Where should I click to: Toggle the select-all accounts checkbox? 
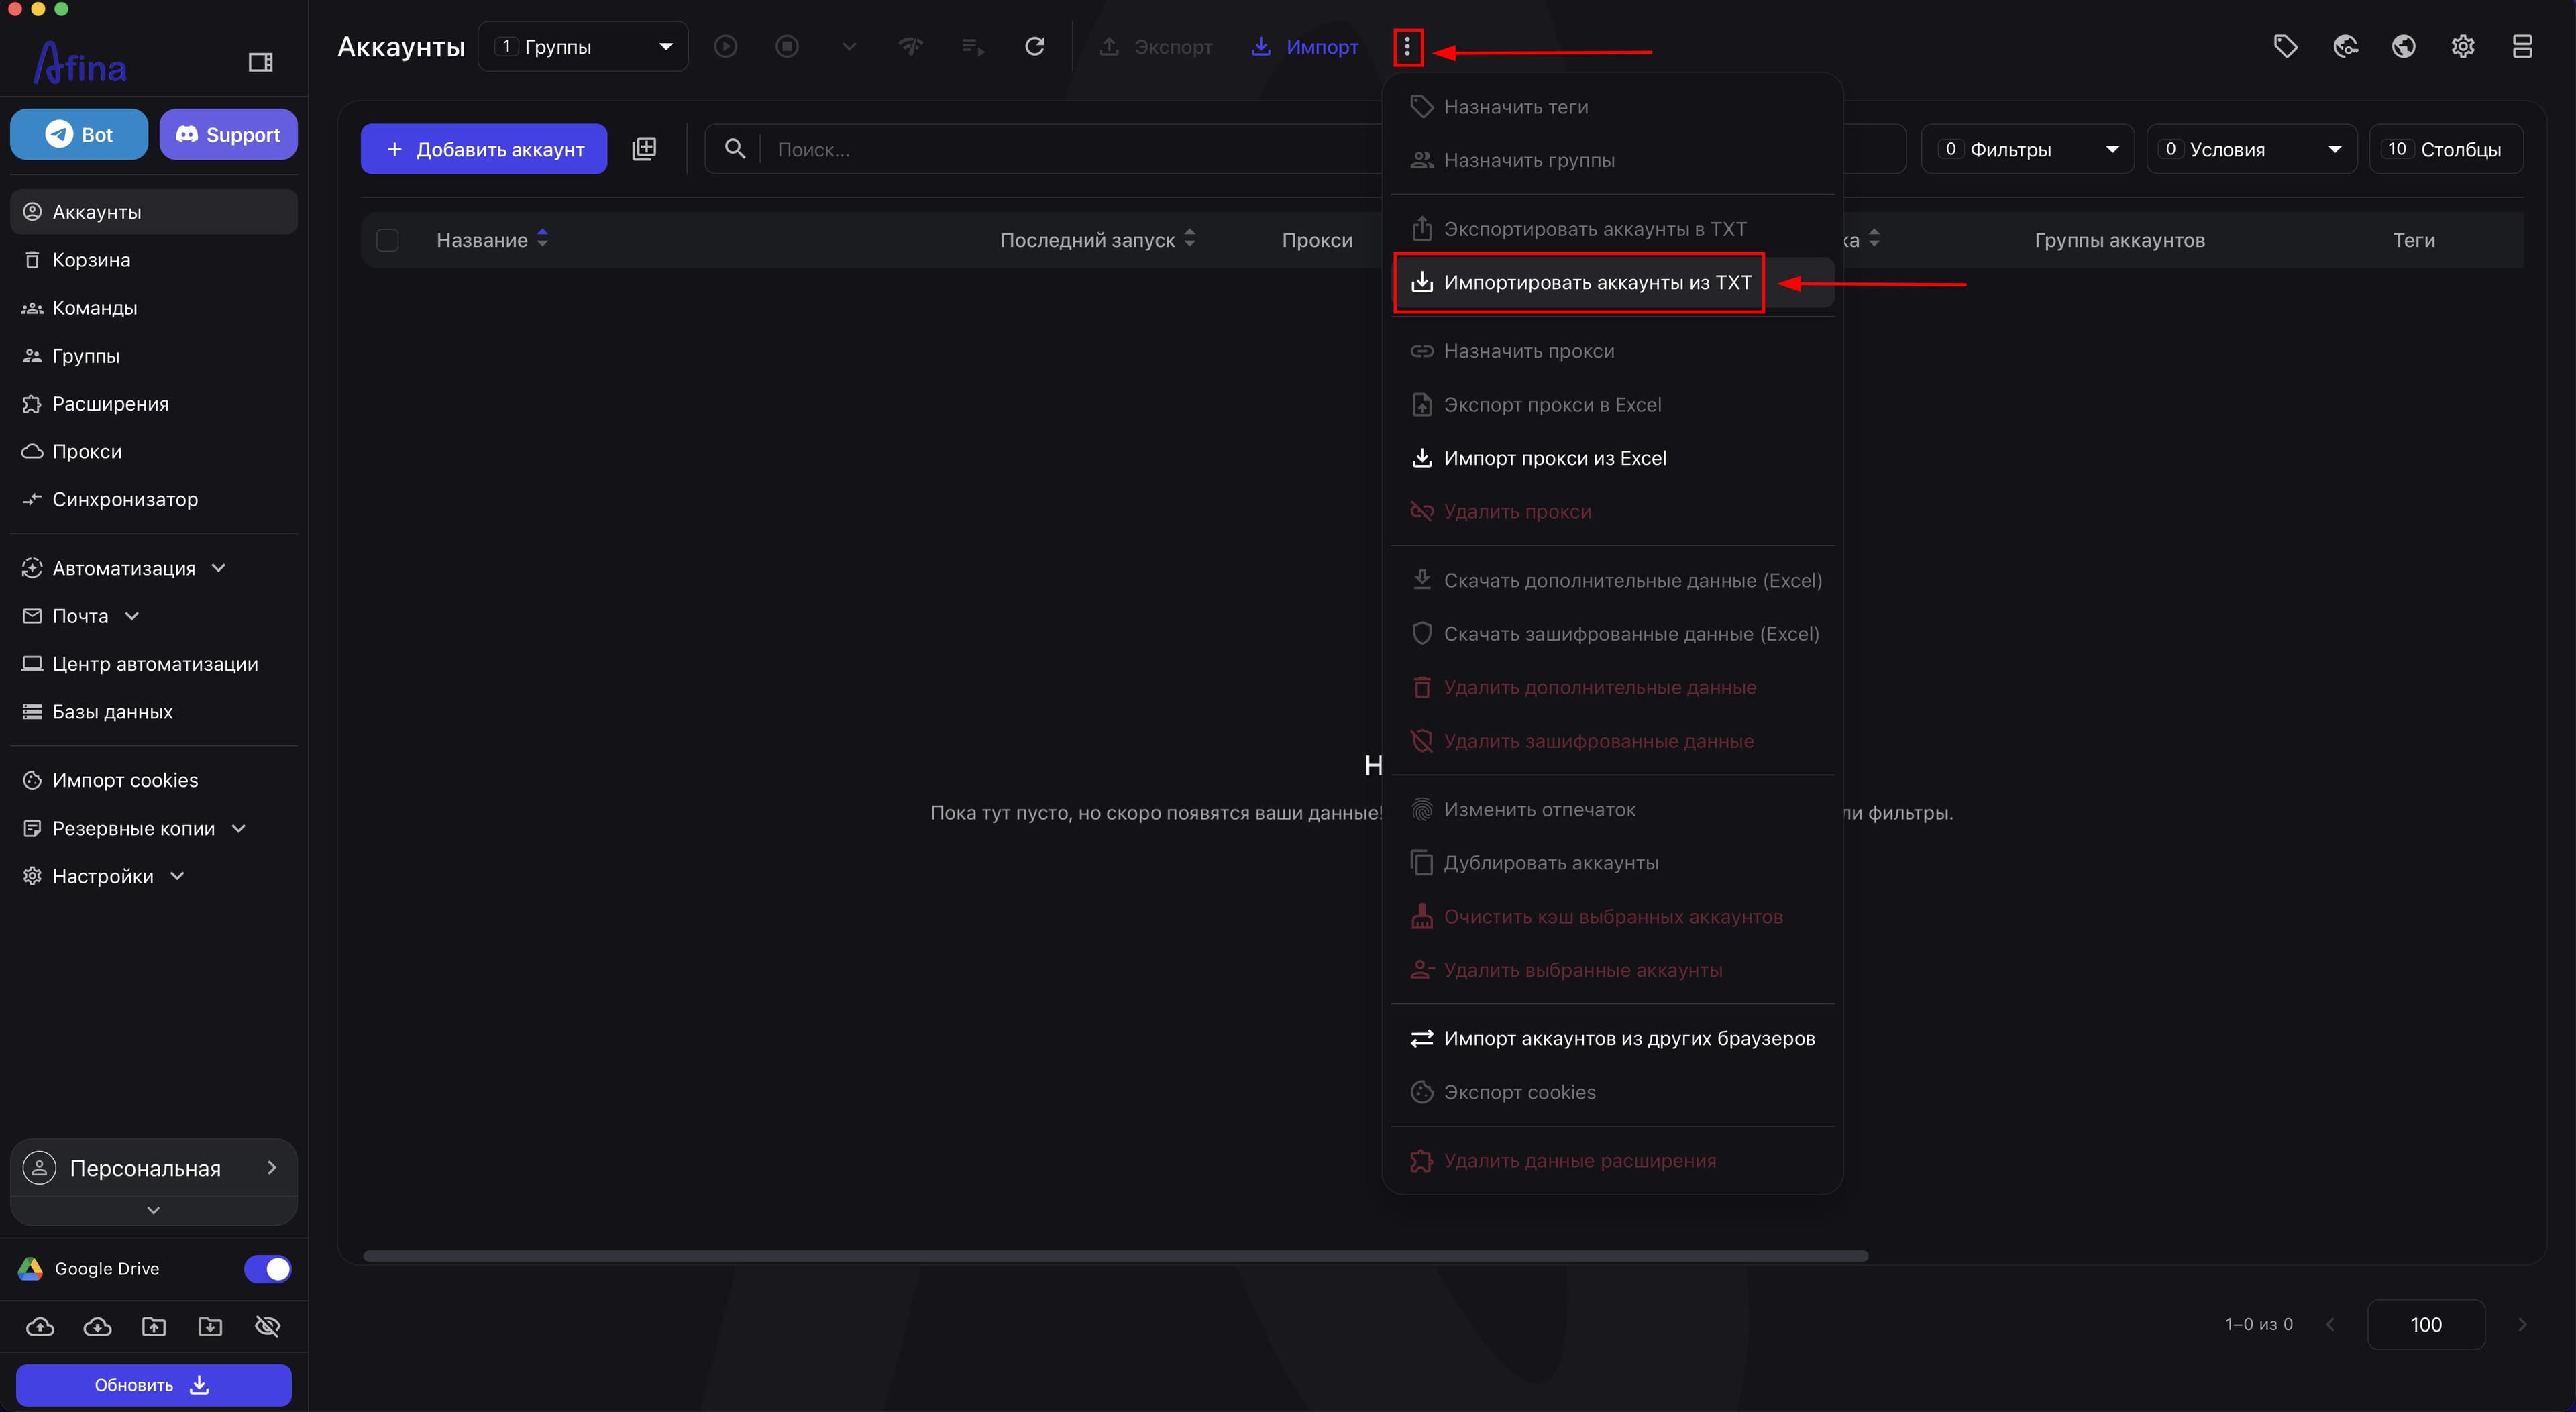387,240
